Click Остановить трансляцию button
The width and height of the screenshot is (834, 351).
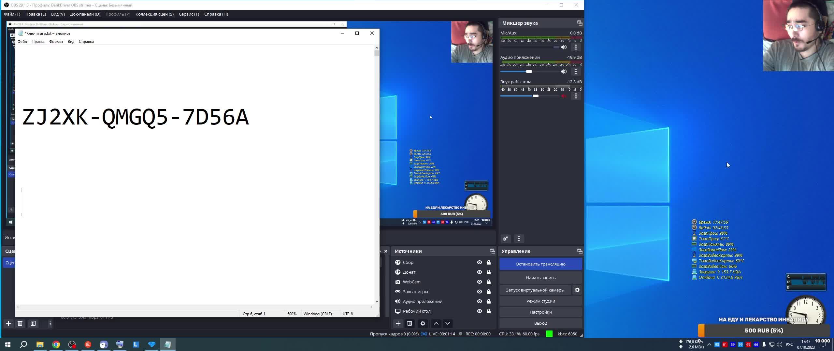[x=540, y=264]
